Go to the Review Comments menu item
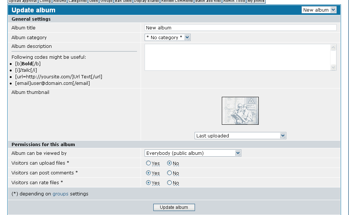Screen dimensions: 349x215 tap(177, 1)
